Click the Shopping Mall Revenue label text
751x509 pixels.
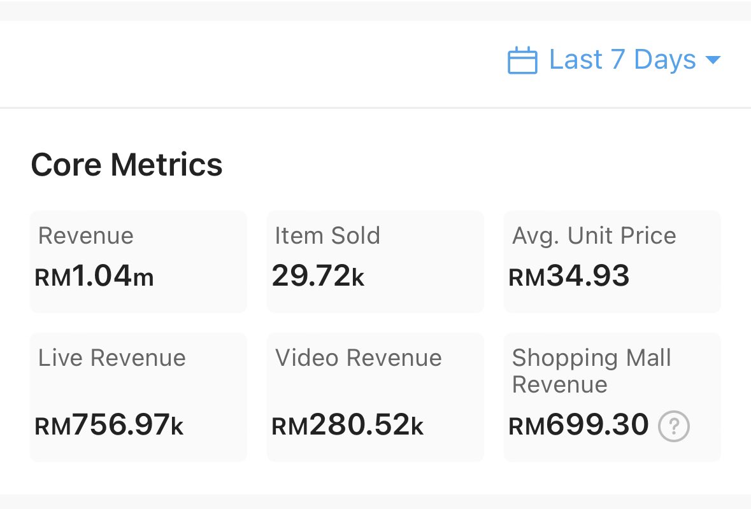pos(591,371)
